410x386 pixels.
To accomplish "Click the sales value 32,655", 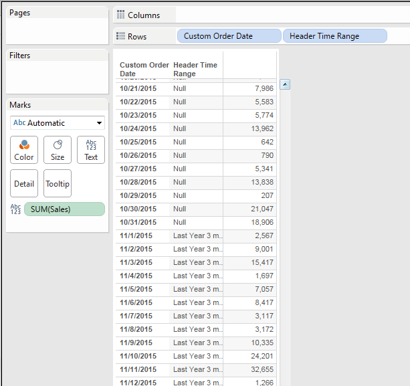I will (262, 369).
